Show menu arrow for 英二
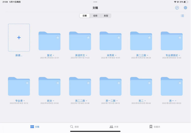Viewport: 191px width, 133px height. pos(145,101)
